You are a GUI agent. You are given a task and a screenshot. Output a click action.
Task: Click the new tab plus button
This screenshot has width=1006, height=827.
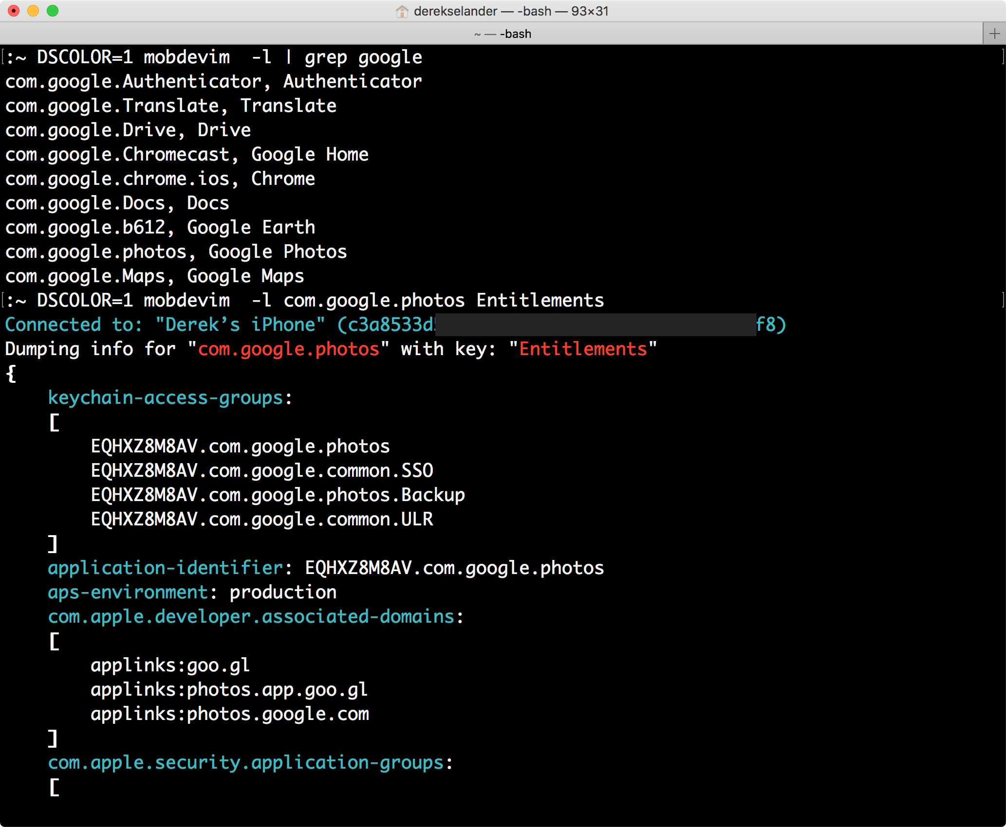(x=994, y=34)
